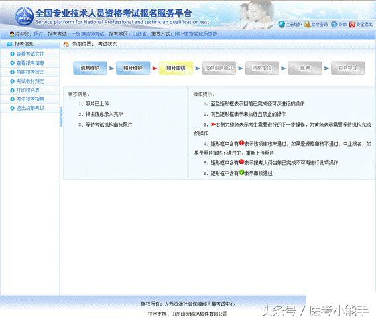Click the question-mark help icon
The image size is (376, 321).
[334, 24]
